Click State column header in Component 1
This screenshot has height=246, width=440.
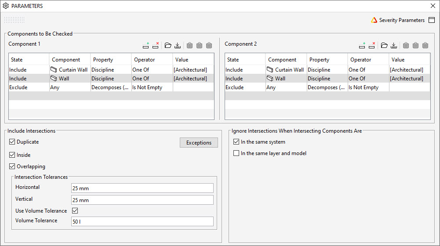tap(29, 59)
